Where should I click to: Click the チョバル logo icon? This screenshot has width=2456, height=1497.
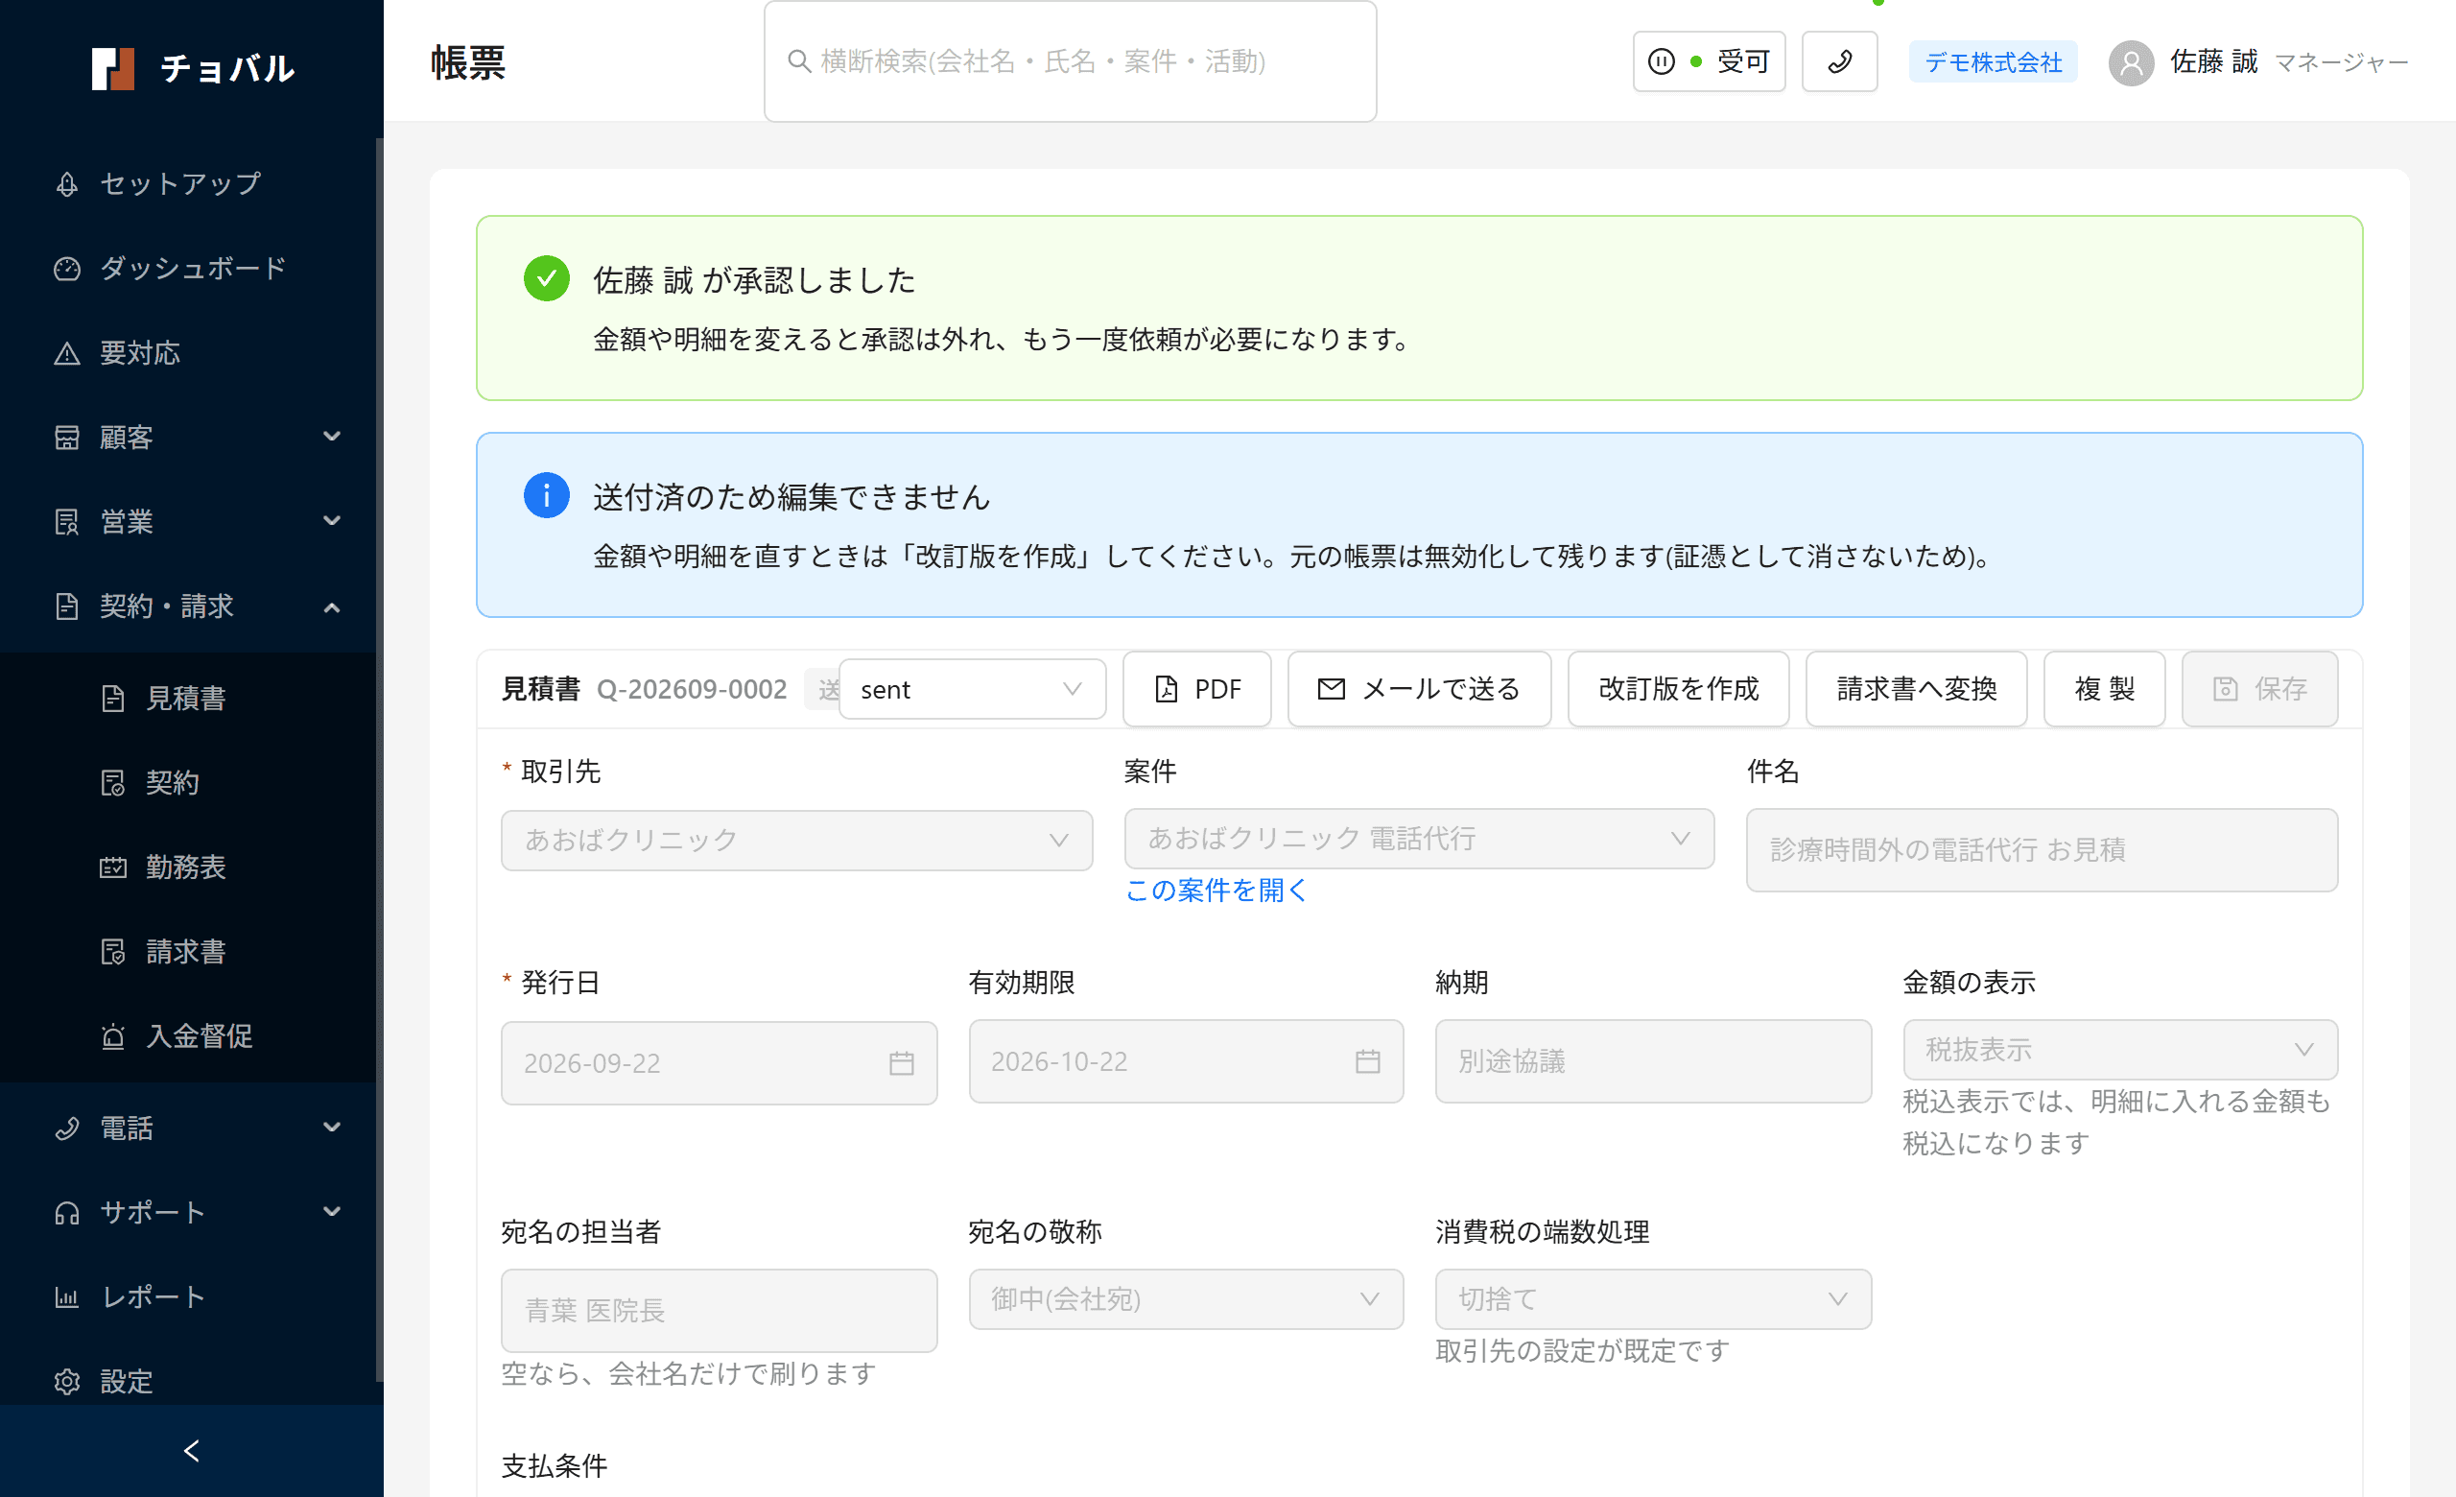tap(112, 69)
